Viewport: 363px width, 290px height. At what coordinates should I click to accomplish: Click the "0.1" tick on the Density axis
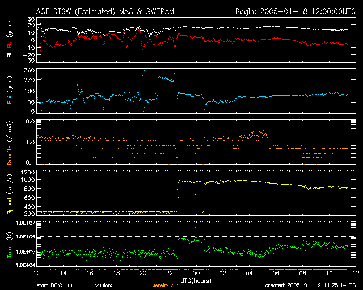click(x=30, y=163)
